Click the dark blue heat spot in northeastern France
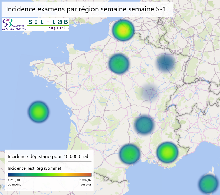Screen dimensions: 220x195 [166, 63]
